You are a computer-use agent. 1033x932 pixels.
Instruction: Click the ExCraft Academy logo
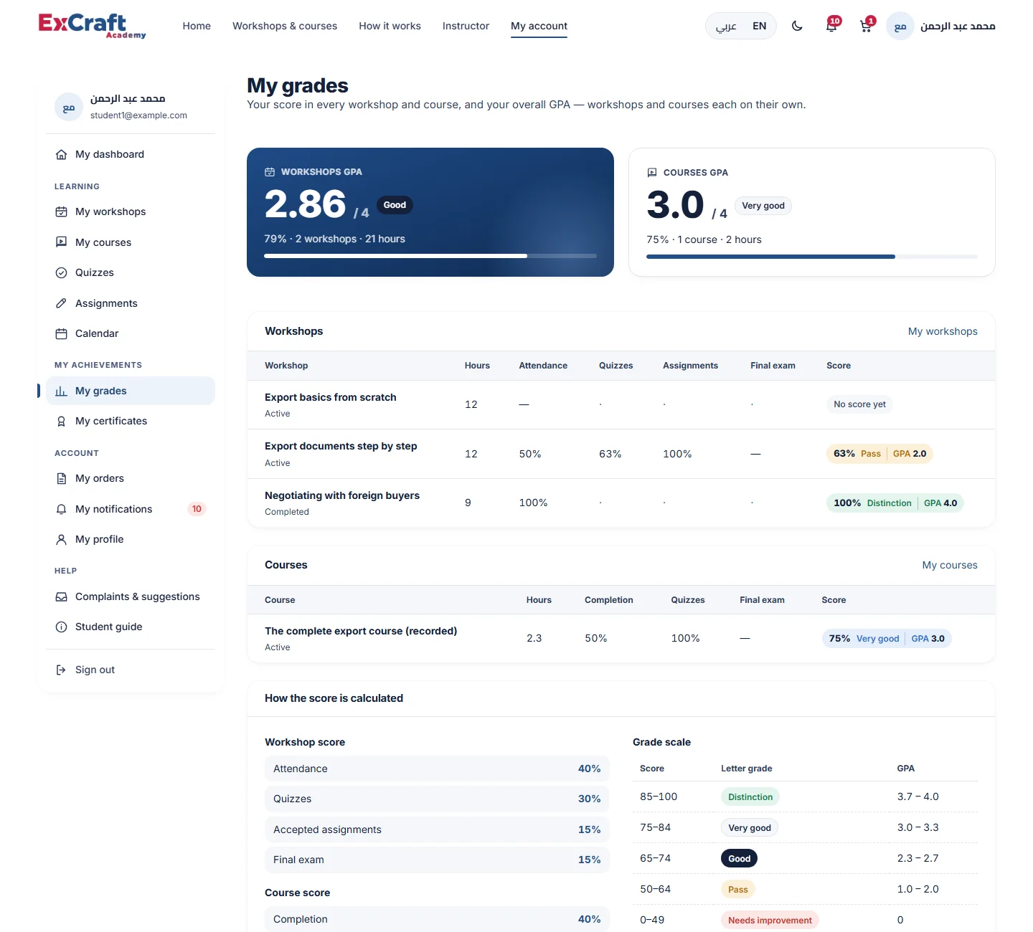tap(92, 26)
